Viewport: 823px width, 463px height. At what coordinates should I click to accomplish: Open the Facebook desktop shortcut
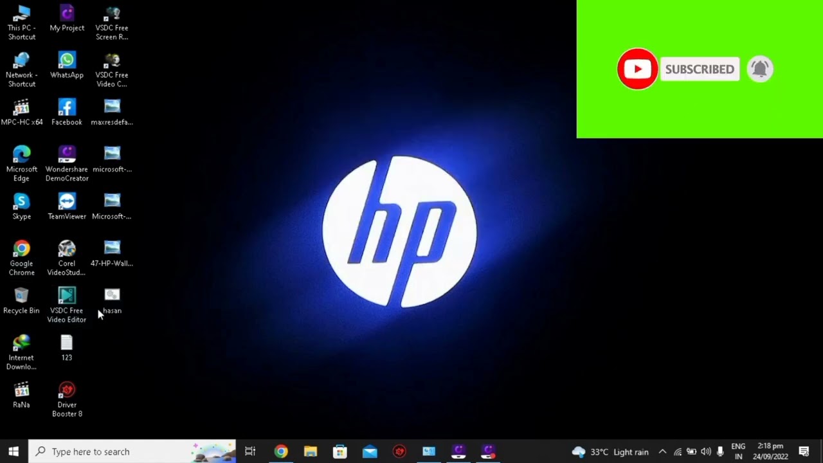67,113
